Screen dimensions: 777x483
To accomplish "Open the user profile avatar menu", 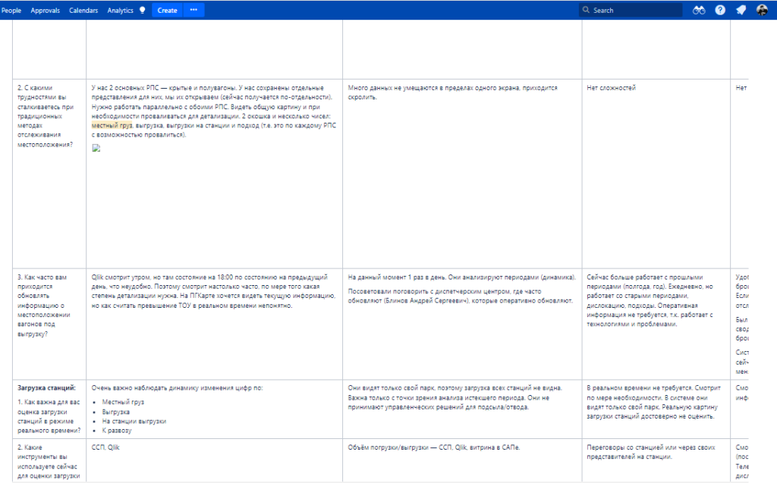I will click(762, 10).
